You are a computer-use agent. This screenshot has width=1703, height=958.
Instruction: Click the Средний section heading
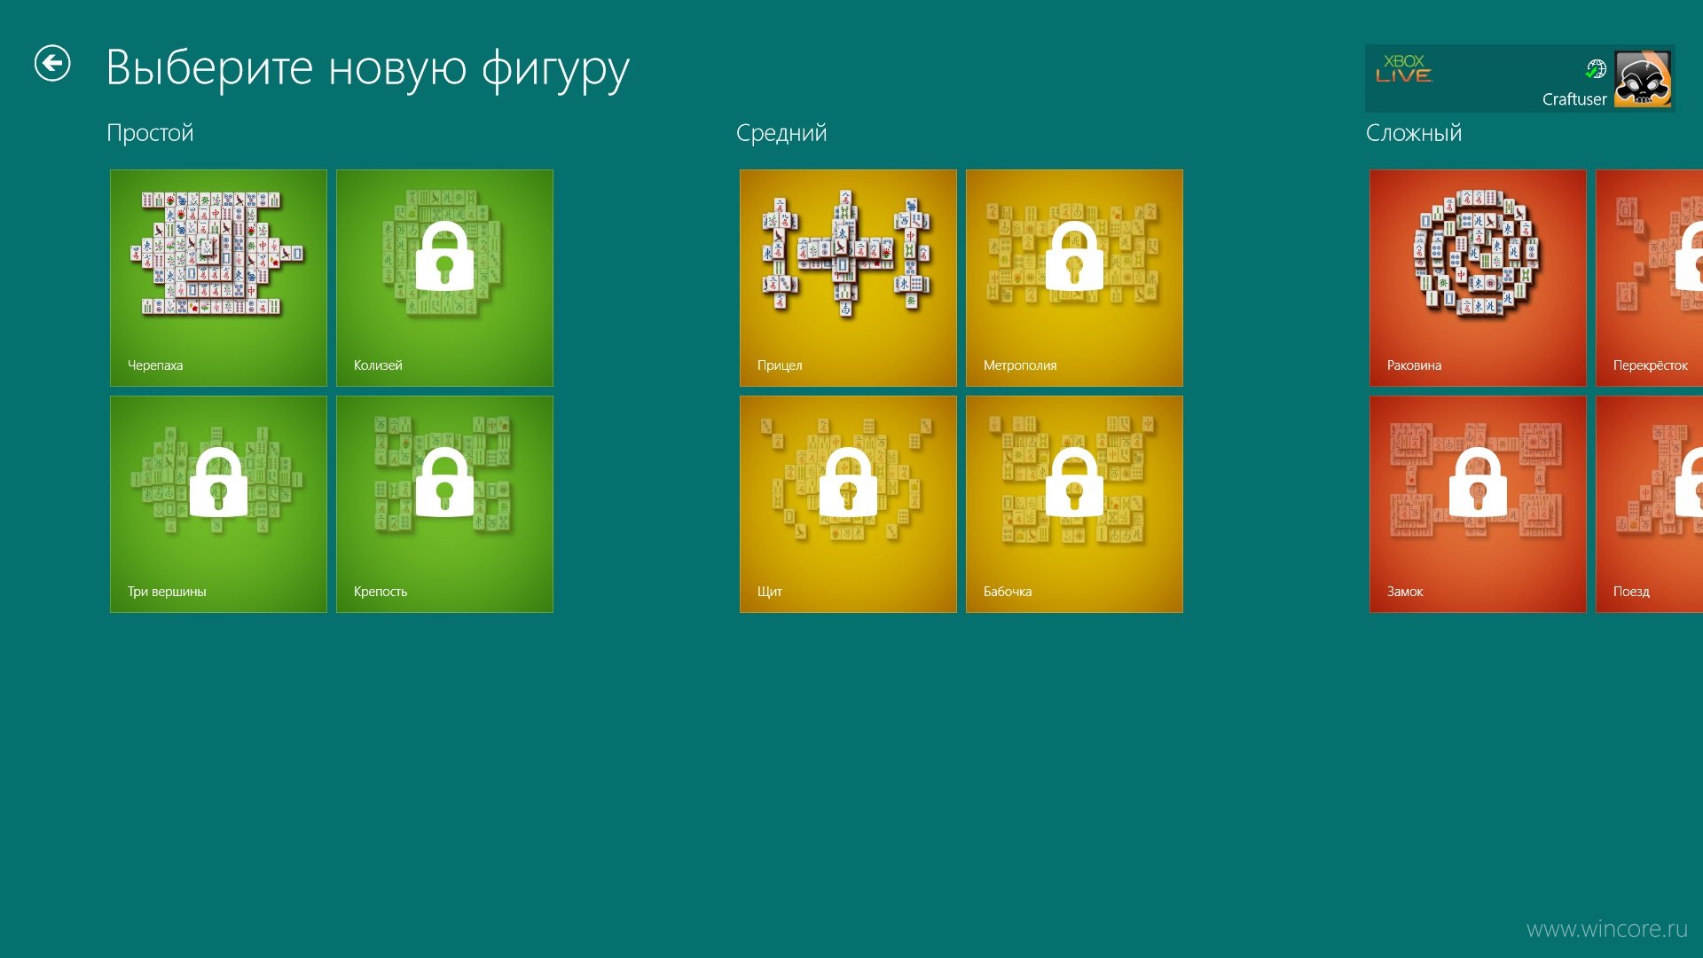click(781, 133)
